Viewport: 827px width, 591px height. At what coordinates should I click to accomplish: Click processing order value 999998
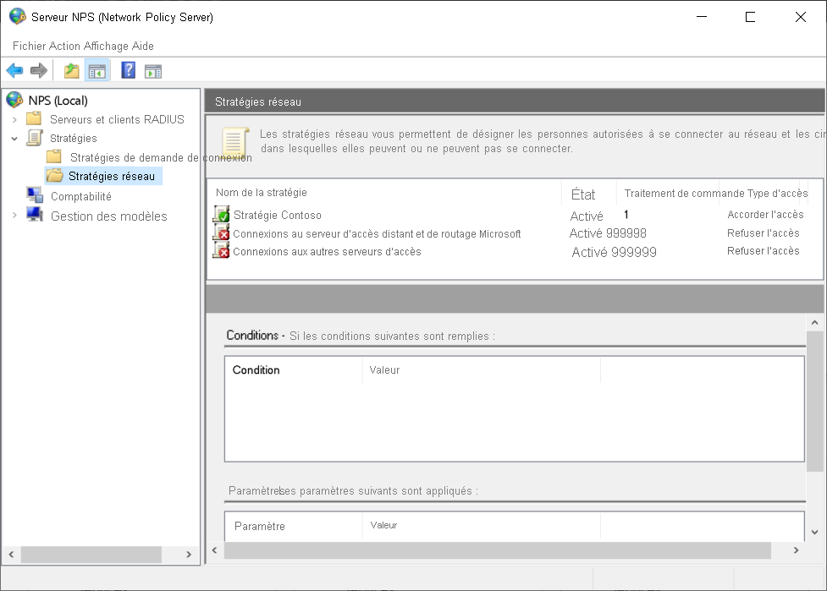click(626, 233)
